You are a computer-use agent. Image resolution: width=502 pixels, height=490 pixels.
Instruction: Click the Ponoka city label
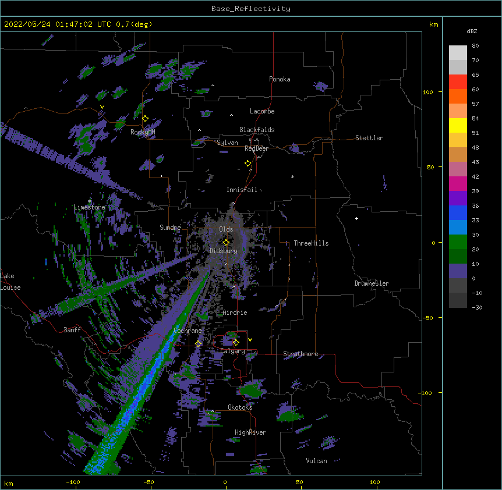tap(280, 79)
